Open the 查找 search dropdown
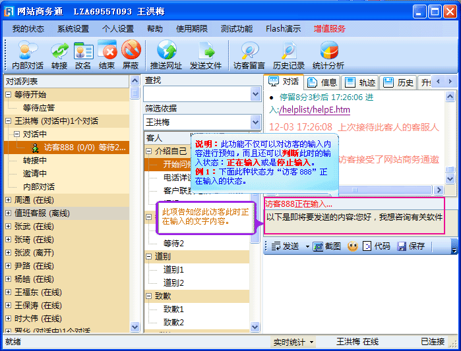This screenshot has height=351, width=461. [256, 95]
